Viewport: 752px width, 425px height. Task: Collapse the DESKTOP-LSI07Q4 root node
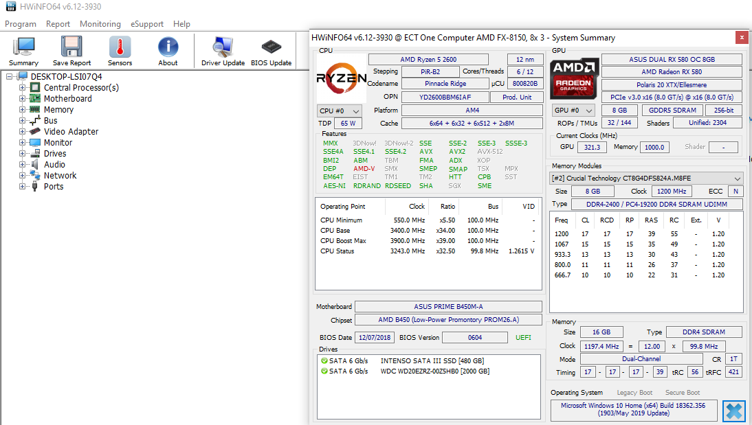click(x=9, y=76)
